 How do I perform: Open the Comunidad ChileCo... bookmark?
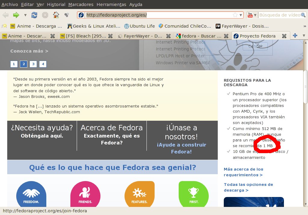(185, 26)
